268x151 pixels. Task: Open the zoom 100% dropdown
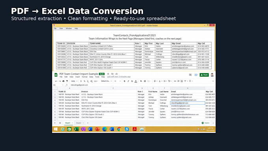pyautogui.click(x=74, y=81)
